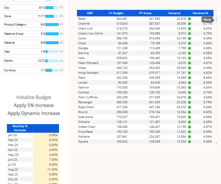Open the Store filter dropdown

pyautogui.click(x=34, y=16)
